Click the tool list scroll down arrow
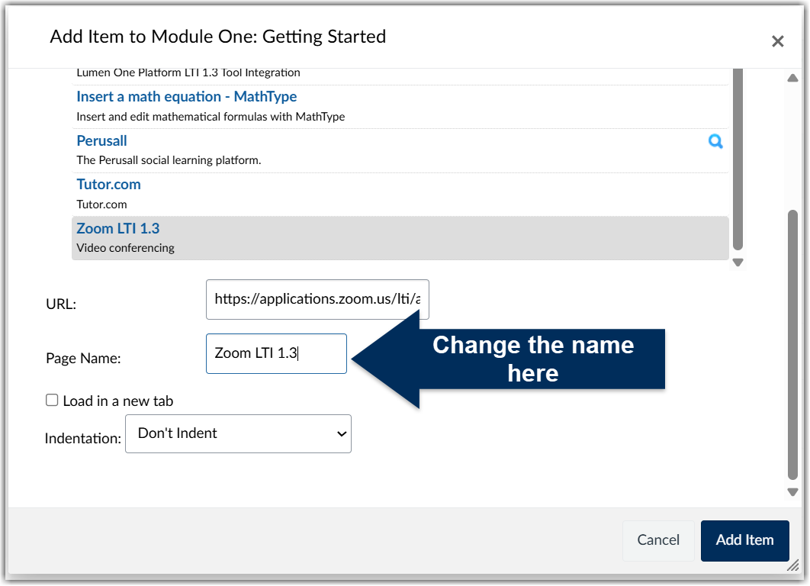The width and height of the screenshot is (810, 586). pos(738,262)
